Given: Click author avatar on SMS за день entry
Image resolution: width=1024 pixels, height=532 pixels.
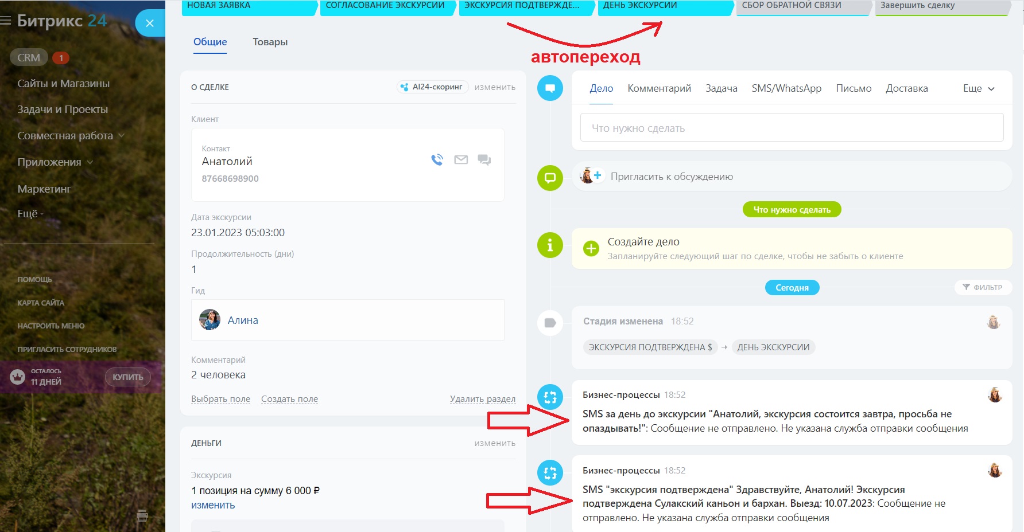Looking at the screenshot, I should 995,395.
